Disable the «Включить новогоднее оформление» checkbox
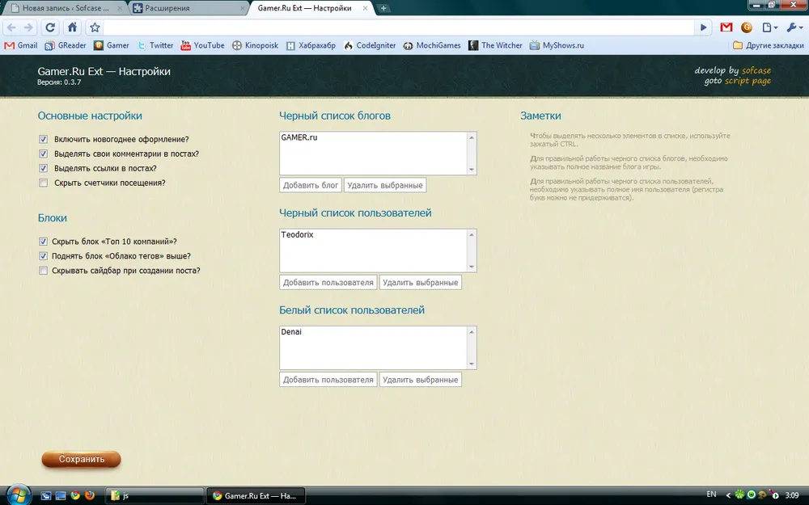 coord(44,139)
